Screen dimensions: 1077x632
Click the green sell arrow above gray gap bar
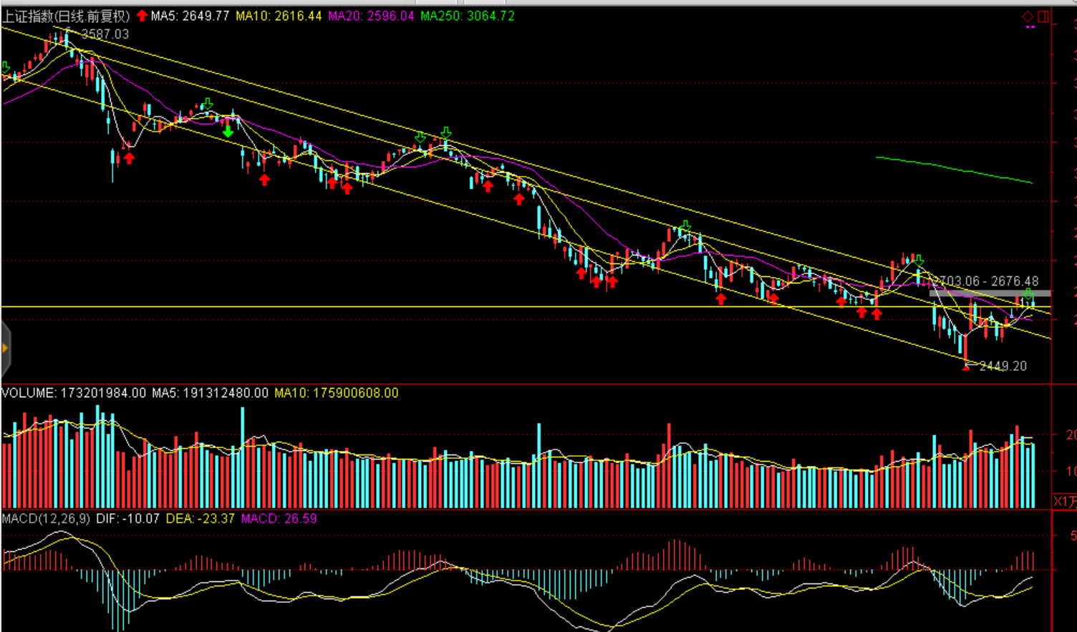click(x=1028, y=294)
